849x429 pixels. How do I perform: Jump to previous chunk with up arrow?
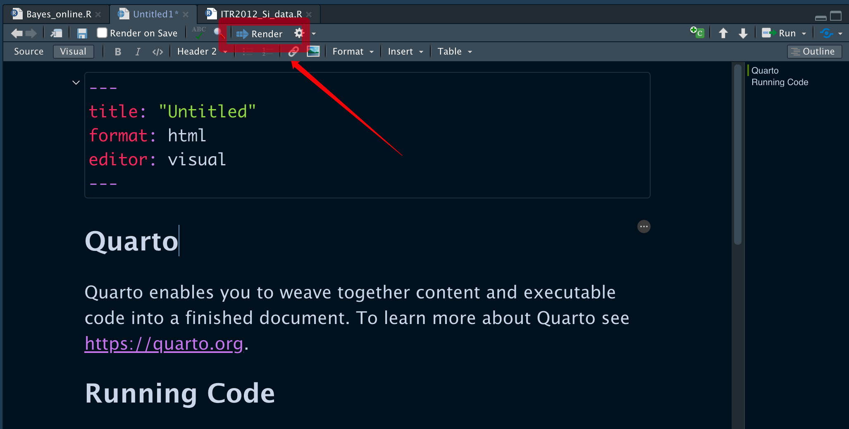click(x=723, y=33)
